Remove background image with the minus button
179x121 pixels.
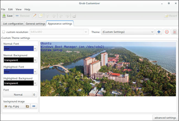(x=34, y=106)
